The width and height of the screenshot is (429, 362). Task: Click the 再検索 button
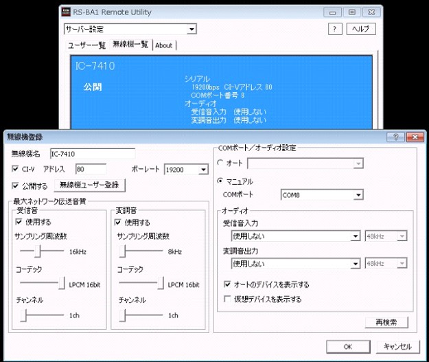click(x=386, y=322)
